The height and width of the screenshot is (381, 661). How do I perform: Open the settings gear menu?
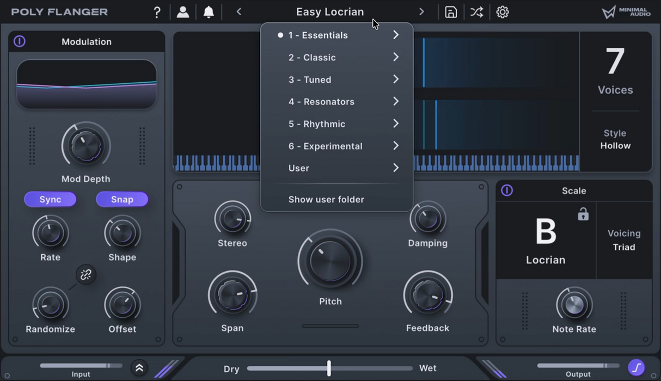click(501, 11)
